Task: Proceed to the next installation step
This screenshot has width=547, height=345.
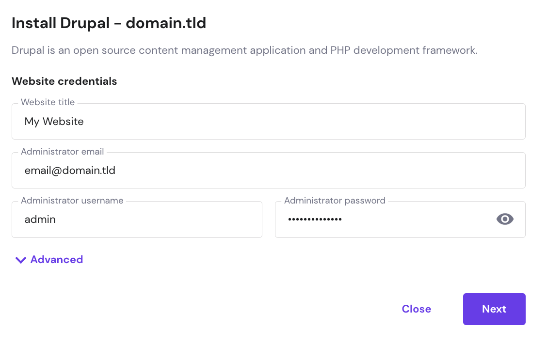Action: [494, 309]
